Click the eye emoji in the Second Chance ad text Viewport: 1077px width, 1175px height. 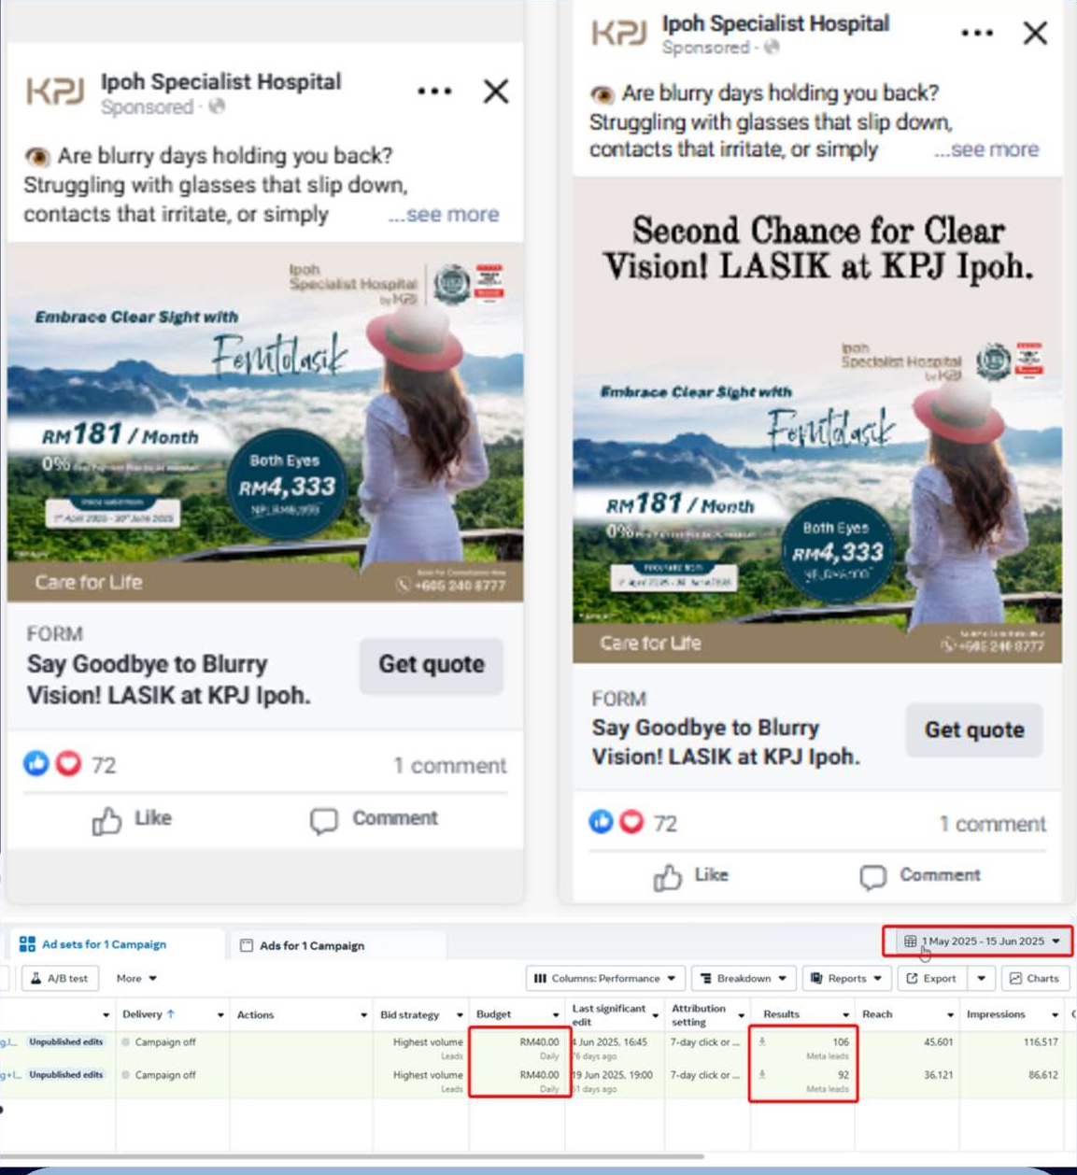(x=602, y=93)
